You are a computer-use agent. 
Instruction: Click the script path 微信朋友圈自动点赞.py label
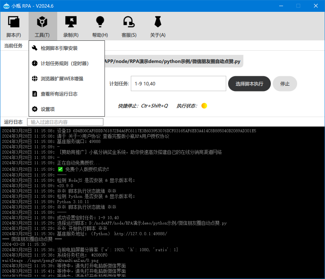173,61
